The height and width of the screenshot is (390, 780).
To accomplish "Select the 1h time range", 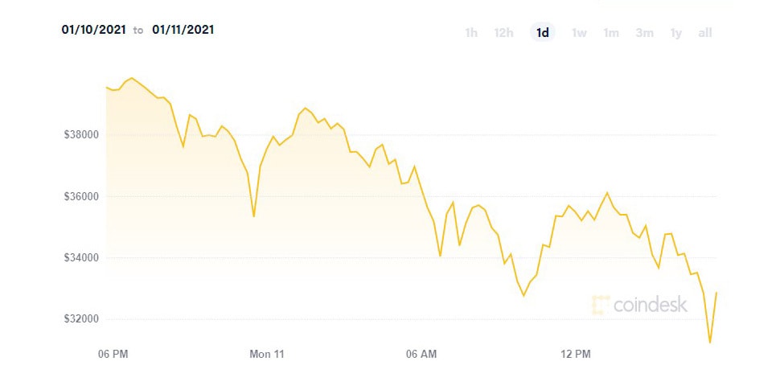I will [471, 33].
